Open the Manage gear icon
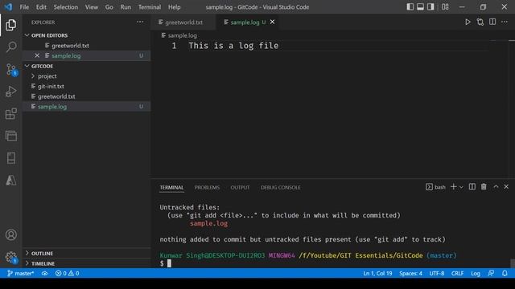Image resolution: width=515 pixels, height=289 pixels. click(10, 257)
